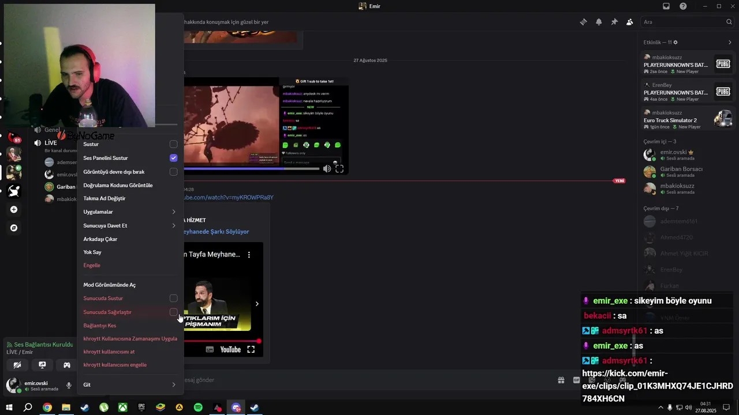Show pinned messages with pin icon
The width and height of the screenshot is (739, 415).
(614, 22)
